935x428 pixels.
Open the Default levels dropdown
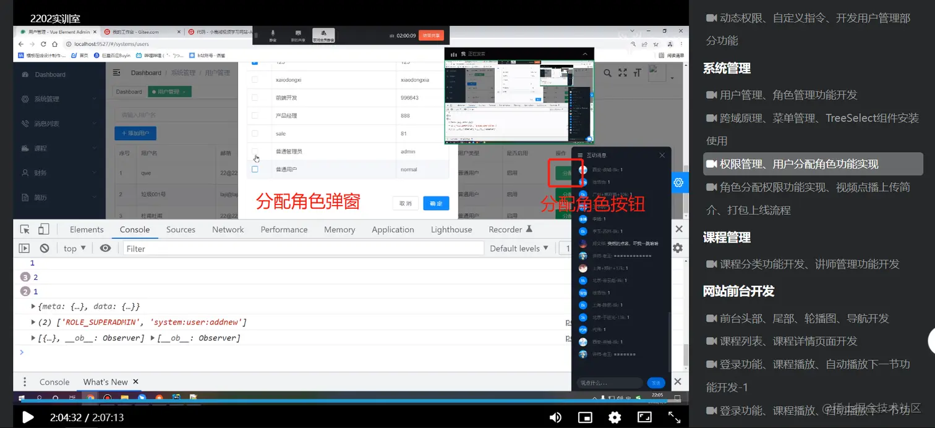click(519, 248)
